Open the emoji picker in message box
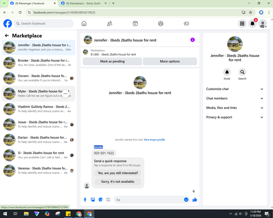Image resolution: width=273 pixels, height=218 pixels. coord(186,200)
